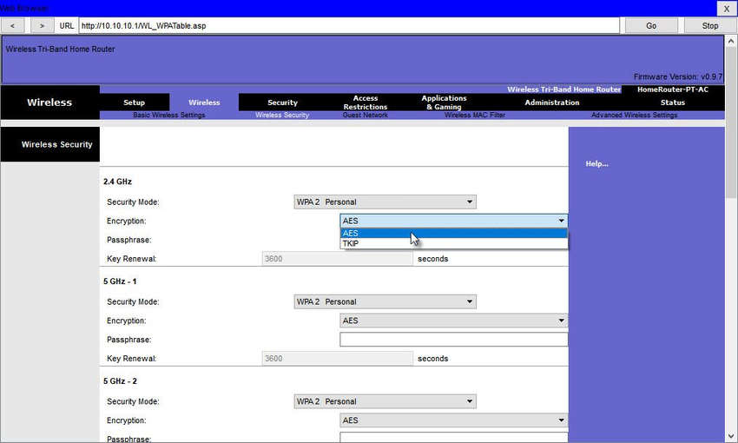This screenshot has width=738, height=443.
Task: Click the Stop button
Action: pos(709,26)
